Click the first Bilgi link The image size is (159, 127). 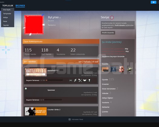(x=127, y=49)
